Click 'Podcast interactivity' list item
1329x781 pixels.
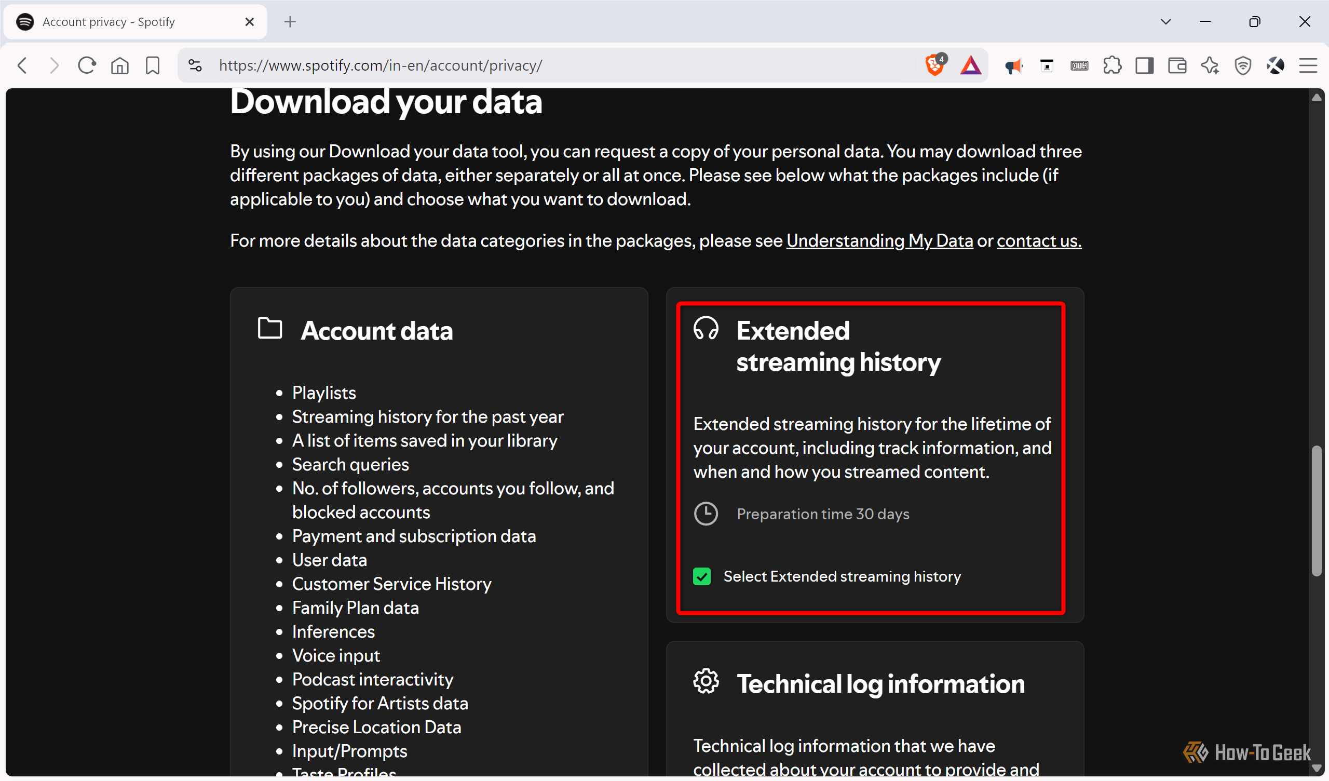click(372, 679)
